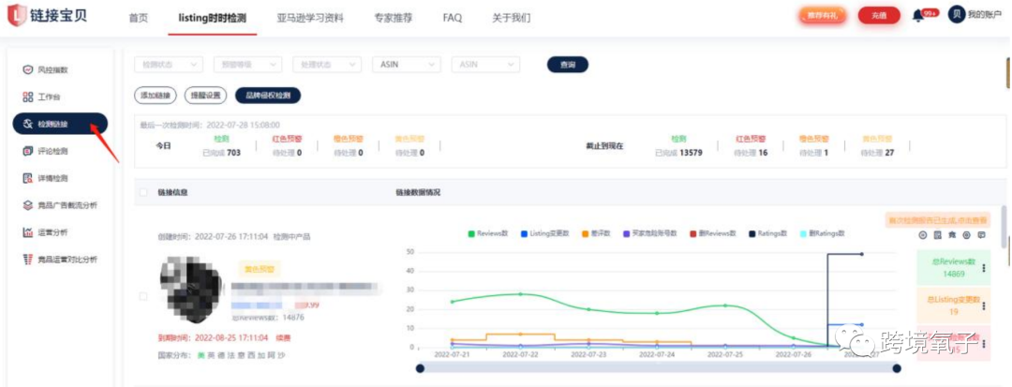1012x387 pixels.
Task: Toggle the 买家危险账号数 legend series
Action: coord(649,232)
